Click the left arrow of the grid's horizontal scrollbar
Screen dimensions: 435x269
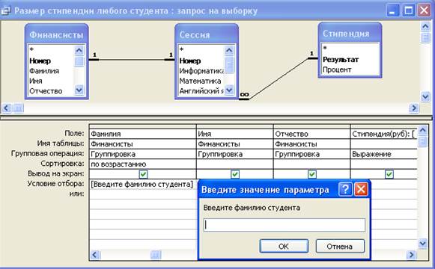click(95, 255)
